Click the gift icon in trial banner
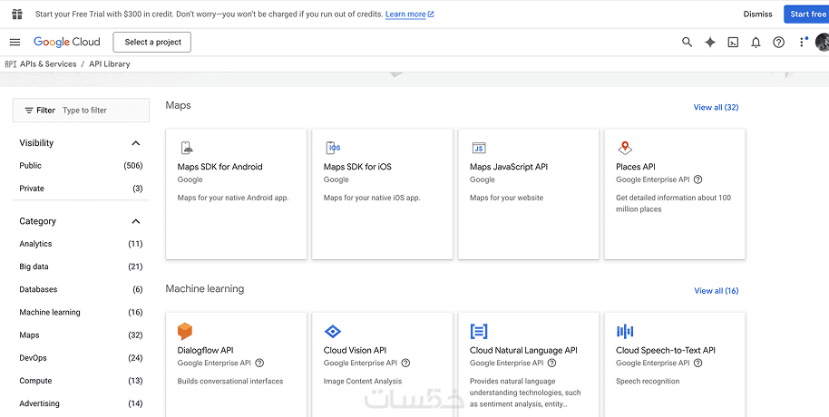The height and width of the screenshot is (417, 829). coord(17,15)
